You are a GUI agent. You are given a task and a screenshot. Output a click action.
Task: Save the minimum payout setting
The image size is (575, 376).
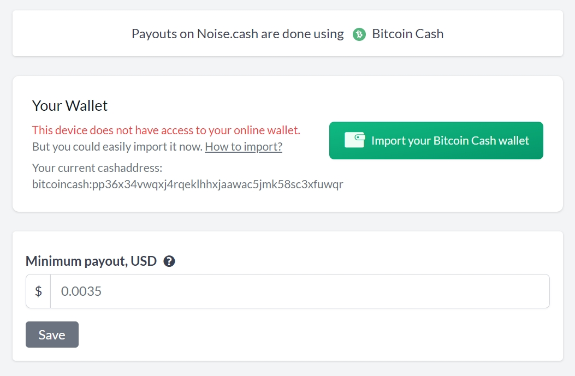point(52,334)
